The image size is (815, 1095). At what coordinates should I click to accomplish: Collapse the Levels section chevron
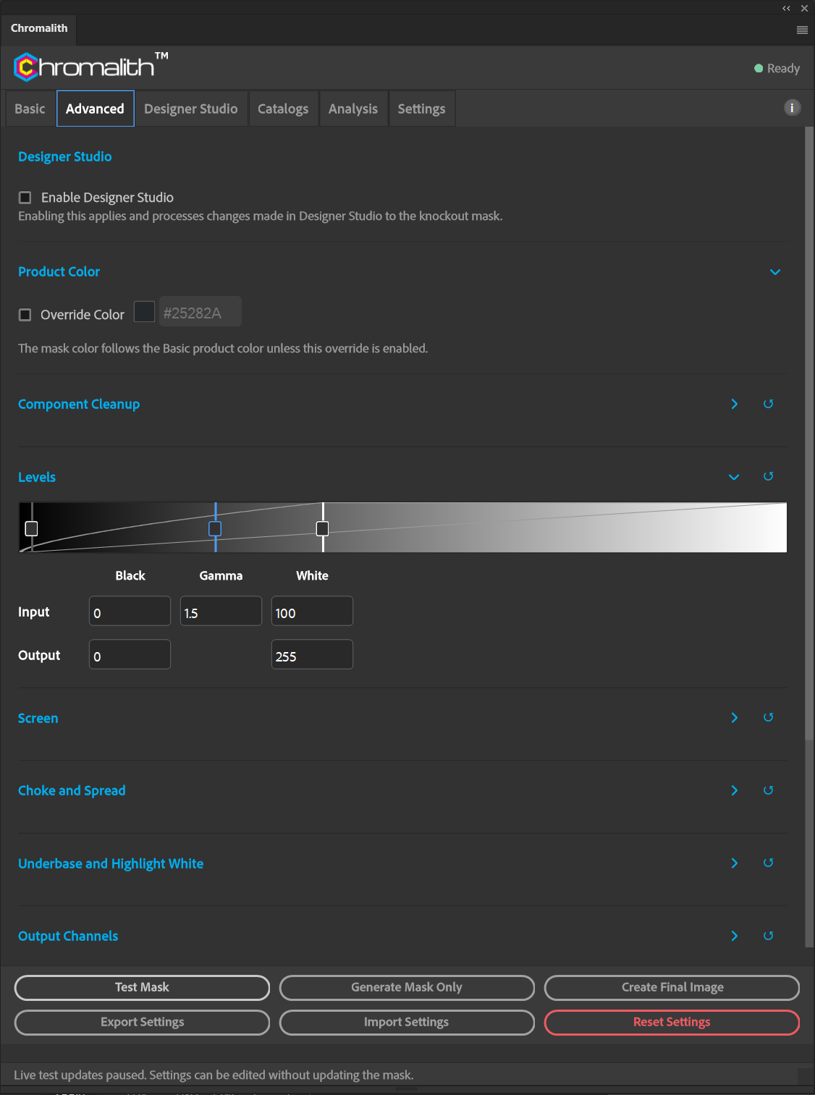click(x=734, y=477)
